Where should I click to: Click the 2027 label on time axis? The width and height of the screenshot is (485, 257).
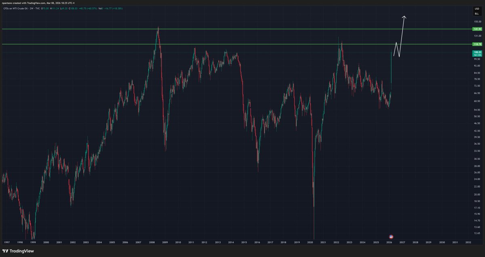(x=402, y=242)
